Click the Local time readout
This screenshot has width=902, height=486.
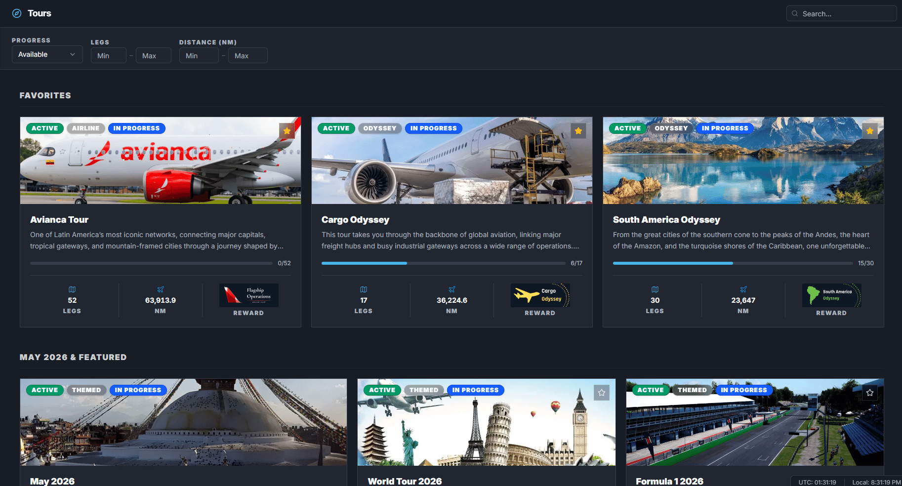[x=876, y=482]
